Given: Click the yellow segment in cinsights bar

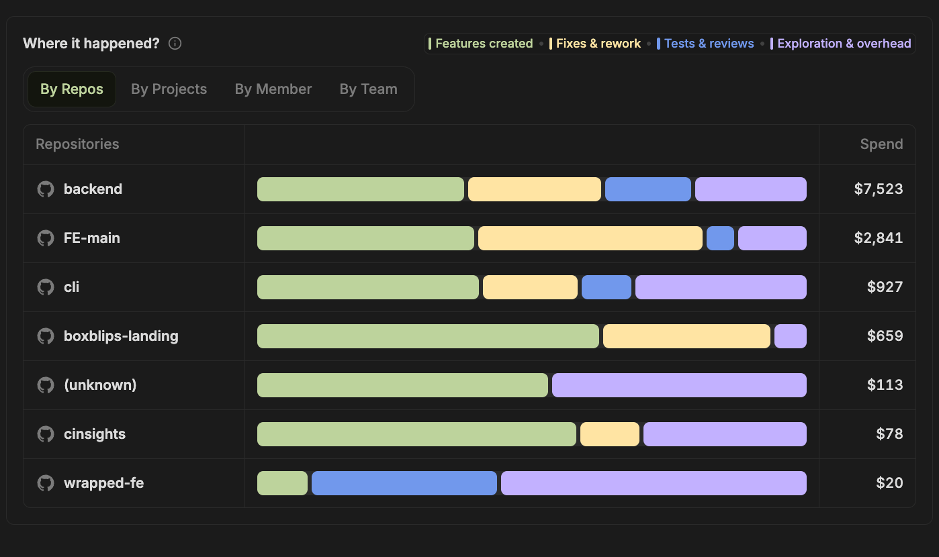Looking at the screenshot, I should coord(610,434).
